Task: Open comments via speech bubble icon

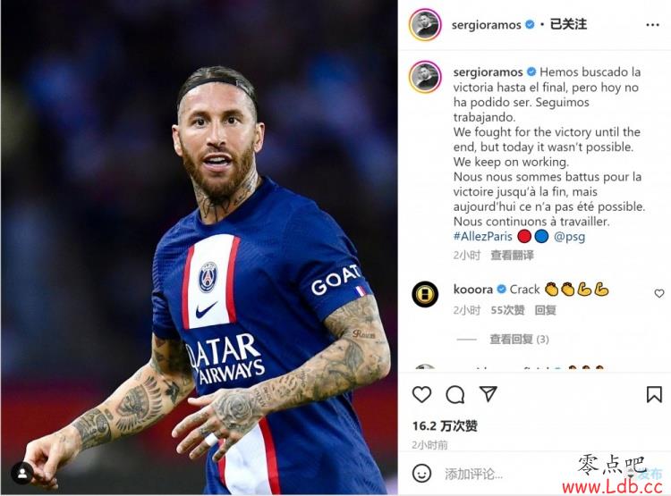Action: pos(454,394)
